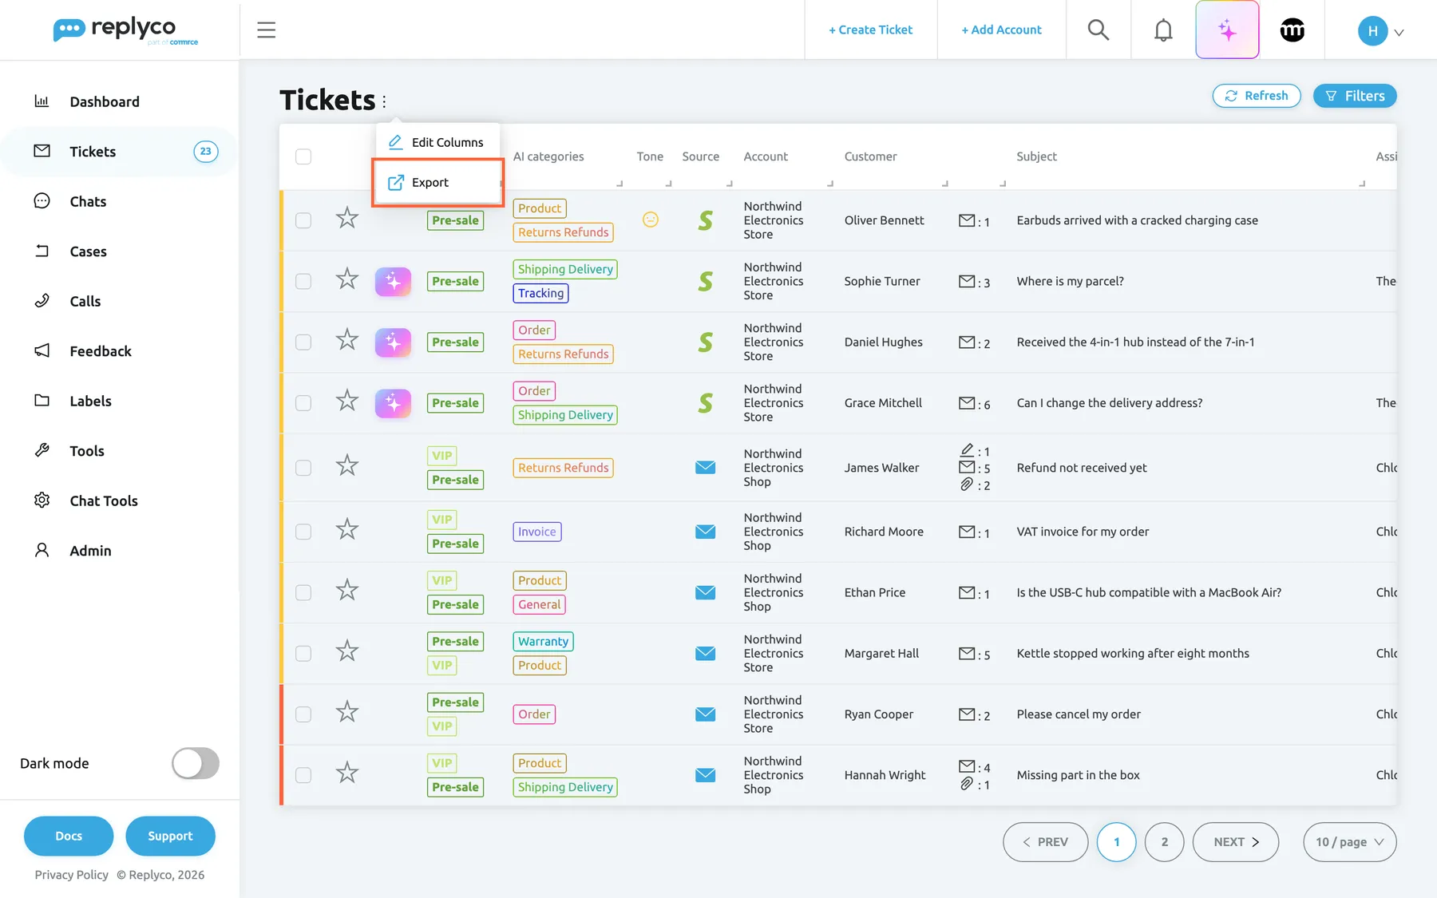The width and height of the screenshot is (1437, 898).
Task: Open the Privacy Policy link
Action: point(71,875)
